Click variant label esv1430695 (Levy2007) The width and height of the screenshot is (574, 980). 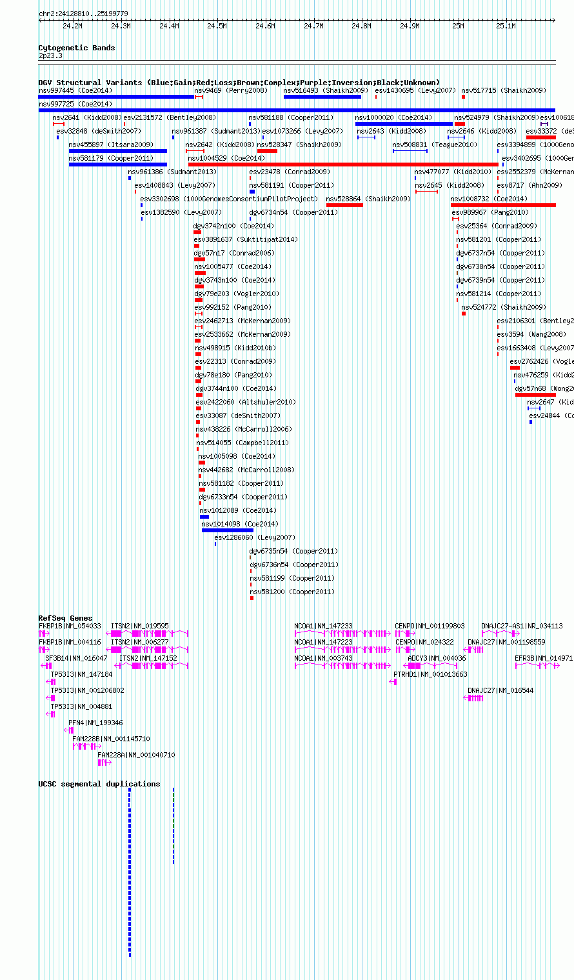(415, 91)
